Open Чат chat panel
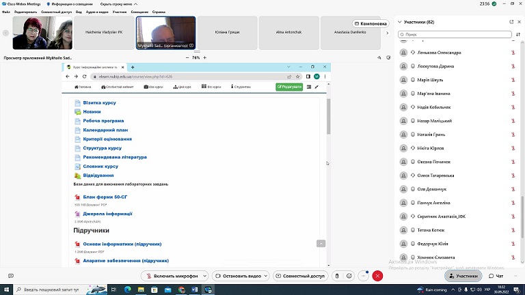 tap(496, 276)
